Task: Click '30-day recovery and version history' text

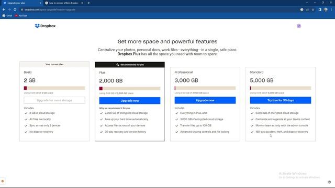Action: pos(126,132)
